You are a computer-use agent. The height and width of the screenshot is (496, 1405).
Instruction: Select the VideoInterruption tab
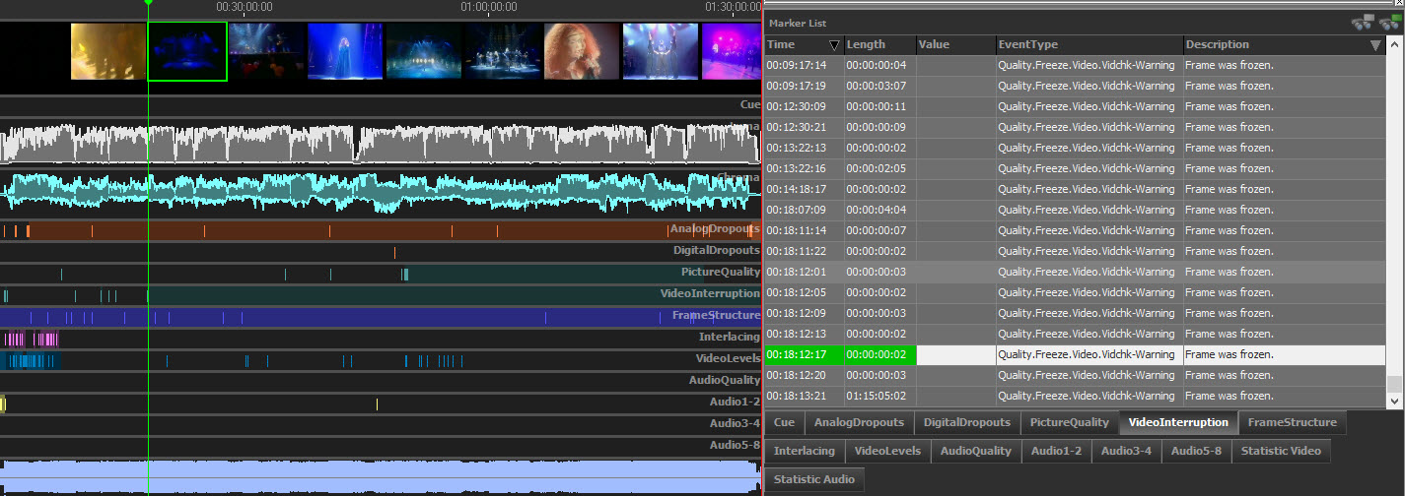coord(1178,423)
